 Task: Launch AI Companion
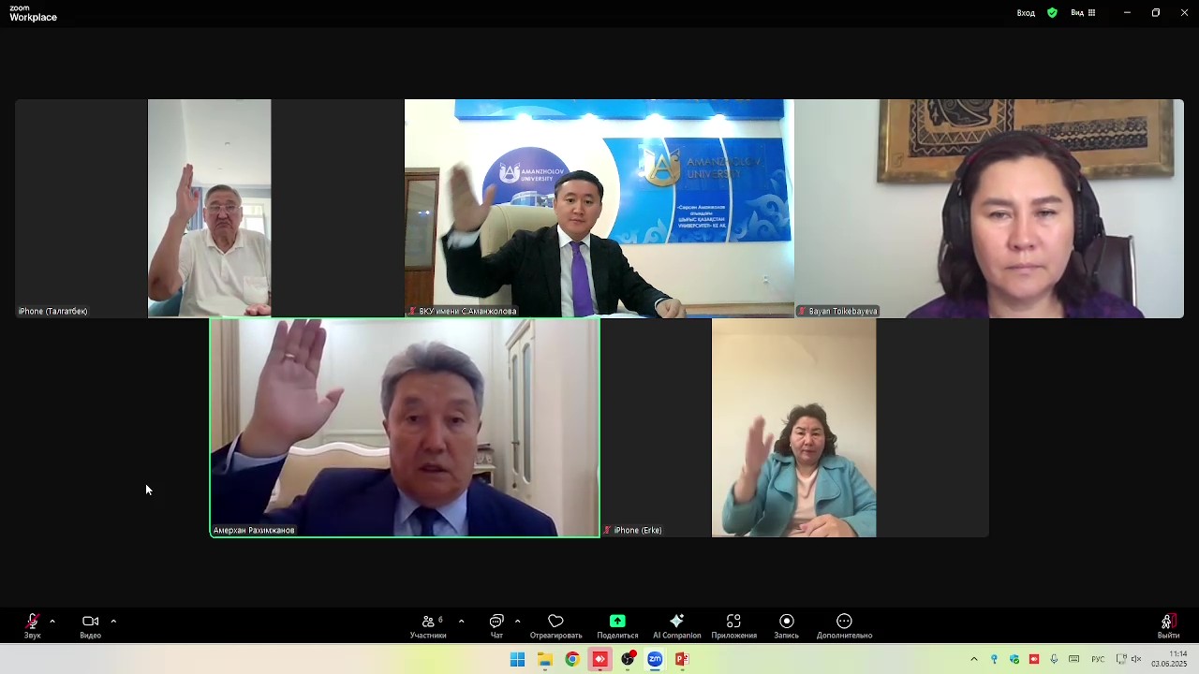pyautogui.click(x=676, y=624)
